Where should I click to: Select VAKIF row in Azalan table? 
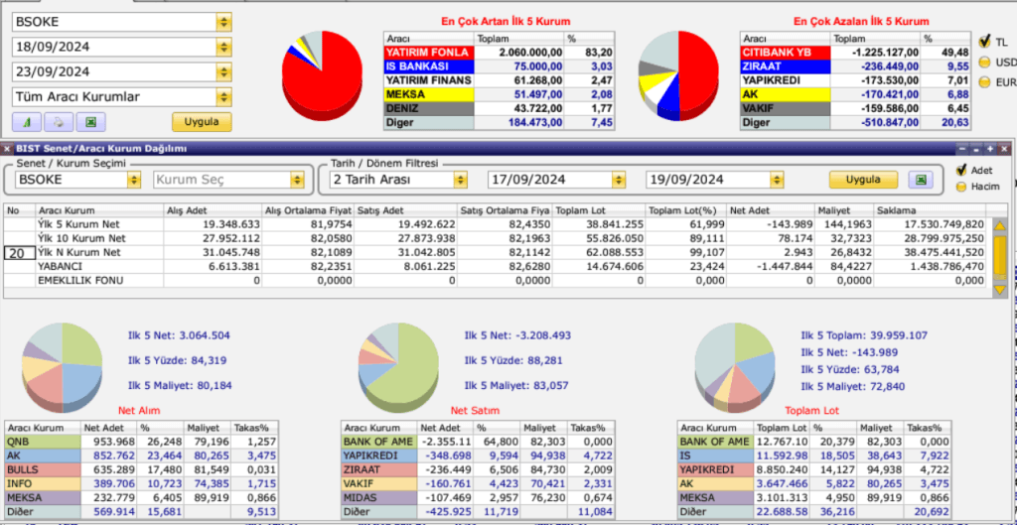pos(855,108)
